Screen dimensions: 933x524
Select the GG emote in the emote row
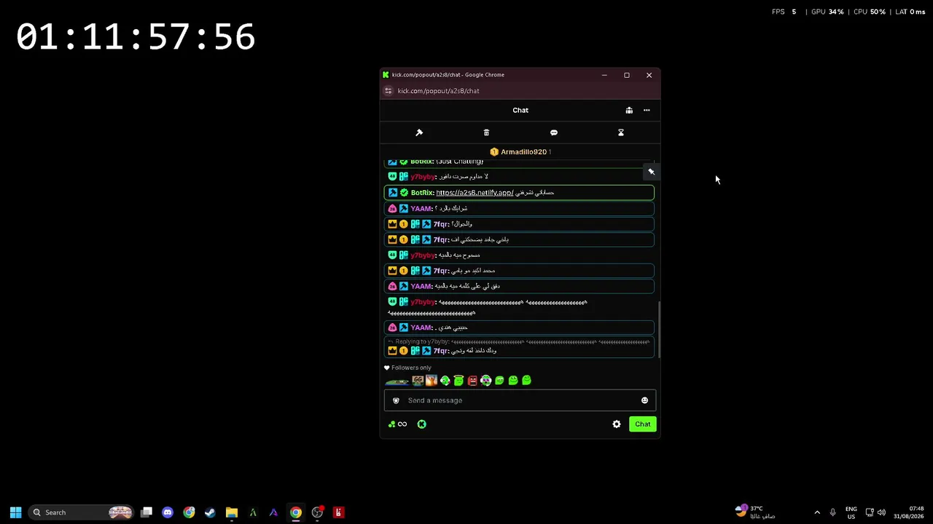418,381
